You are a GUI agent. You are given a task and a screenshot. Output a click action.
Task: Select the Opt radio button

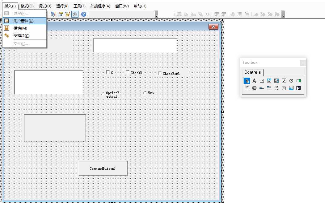145,93
